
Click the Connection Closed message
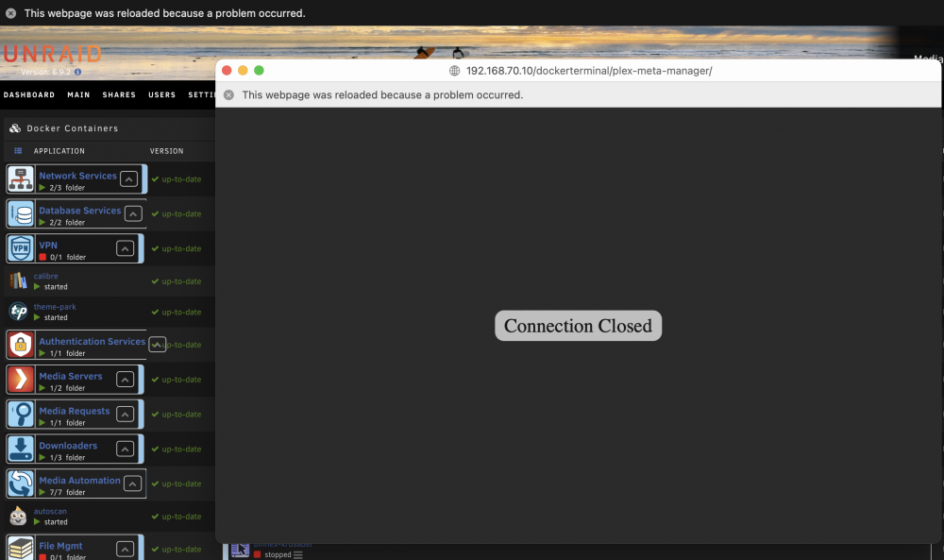tap(578, 326)
